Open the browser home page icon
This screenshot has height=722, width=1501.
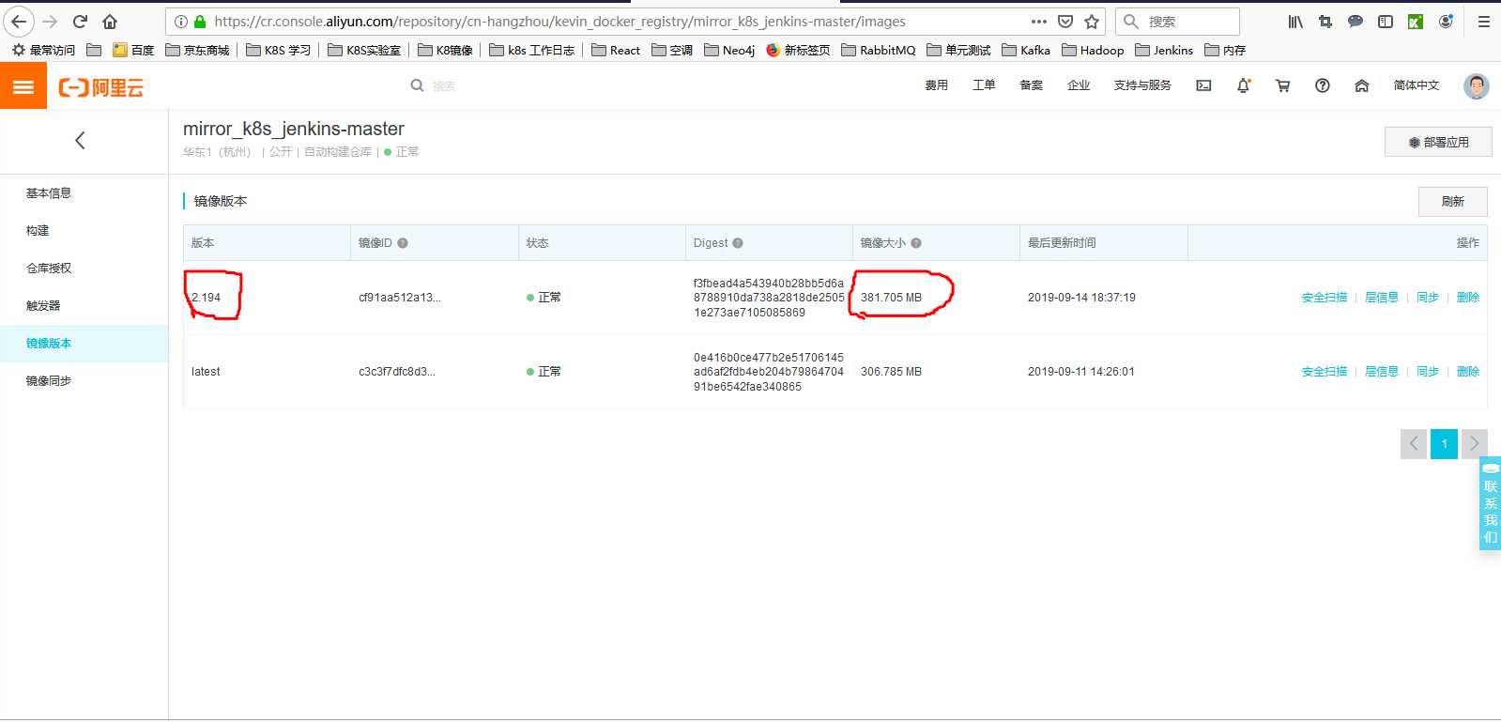coord(110,22)
